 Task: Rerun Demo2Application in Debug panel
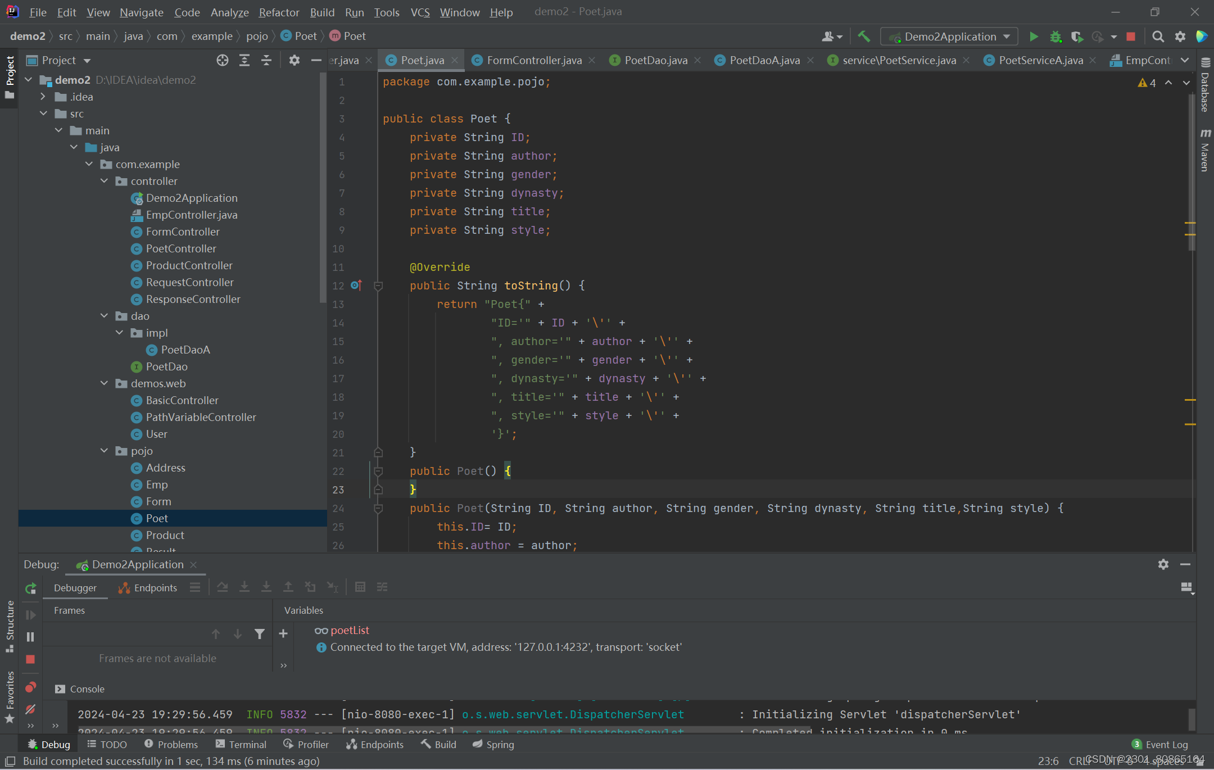(x=31, y=588)
